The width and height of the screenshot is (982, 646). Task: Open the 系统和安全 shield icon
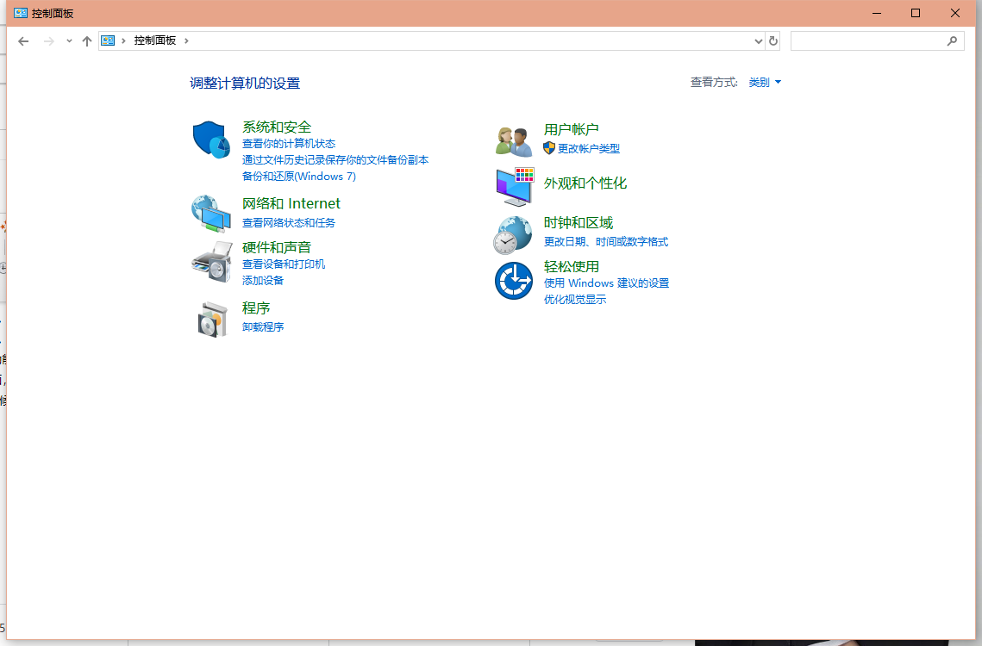point(211,140)
